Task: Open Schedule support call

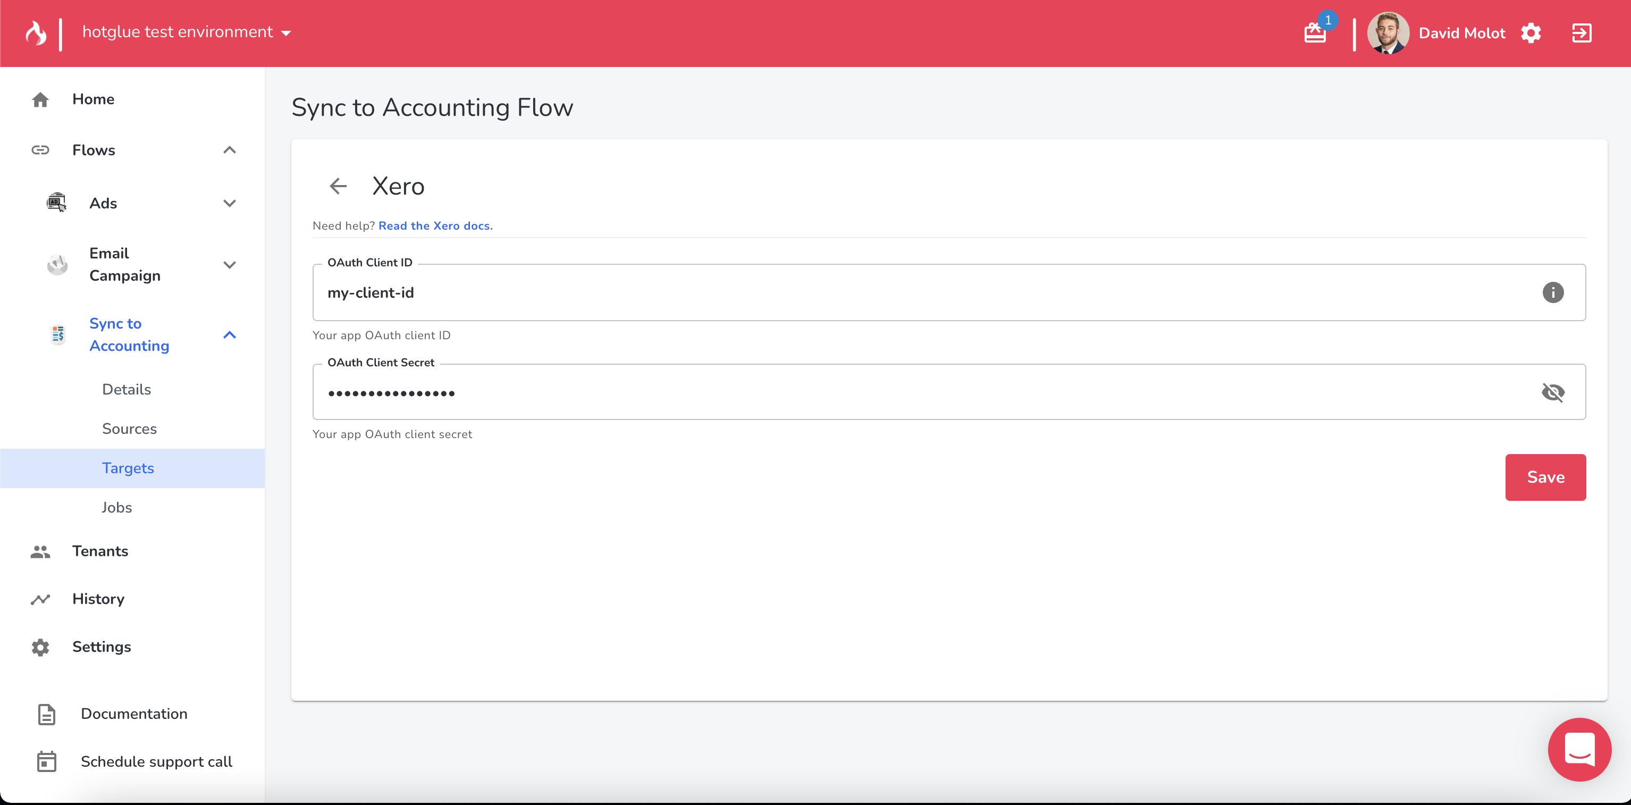Action: click(156, 761)
